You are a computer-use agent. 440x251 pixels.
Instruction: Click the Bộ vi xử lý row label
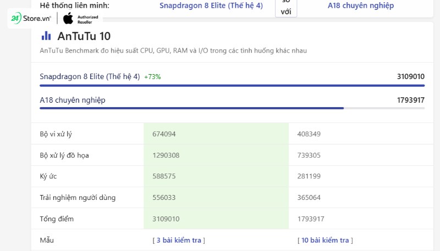pyautogui.click(x=56, y=134)
